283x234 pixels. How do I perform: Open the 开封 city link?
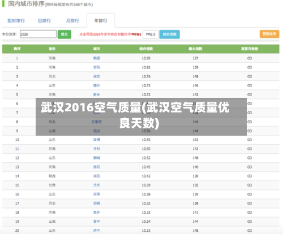97,149
